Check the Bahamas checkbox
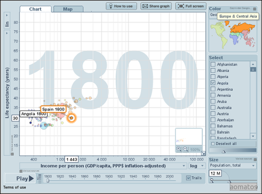 click(x=213, y=126)
